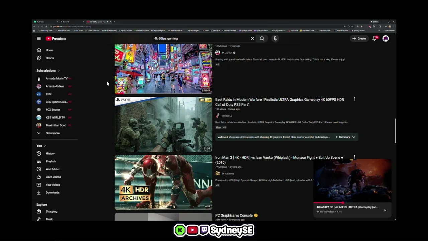Open Music under Explore
Screen dimensions: 428x241
pos(49,219)
